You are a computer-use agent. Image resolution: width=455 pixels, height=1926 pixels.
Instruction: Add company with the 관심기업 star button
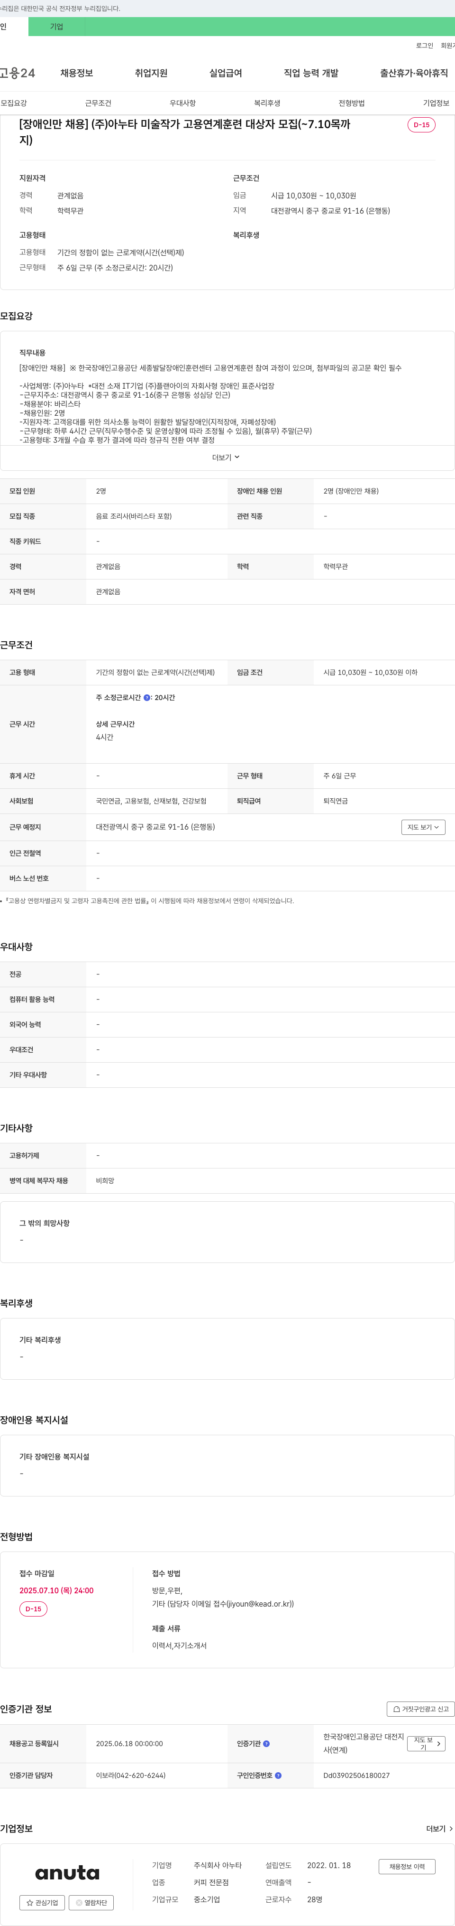[42, 1903]
